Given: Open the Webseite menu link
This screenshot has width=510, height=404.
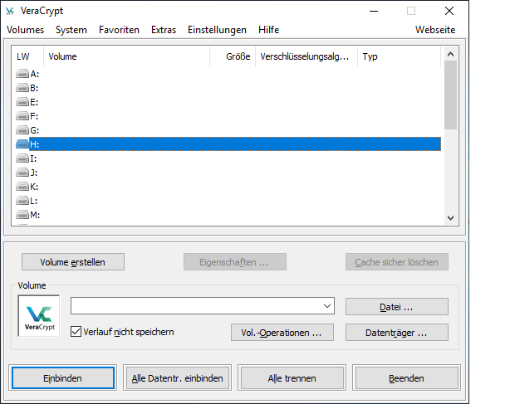Looking at the screenshot, I should point(435,30).
